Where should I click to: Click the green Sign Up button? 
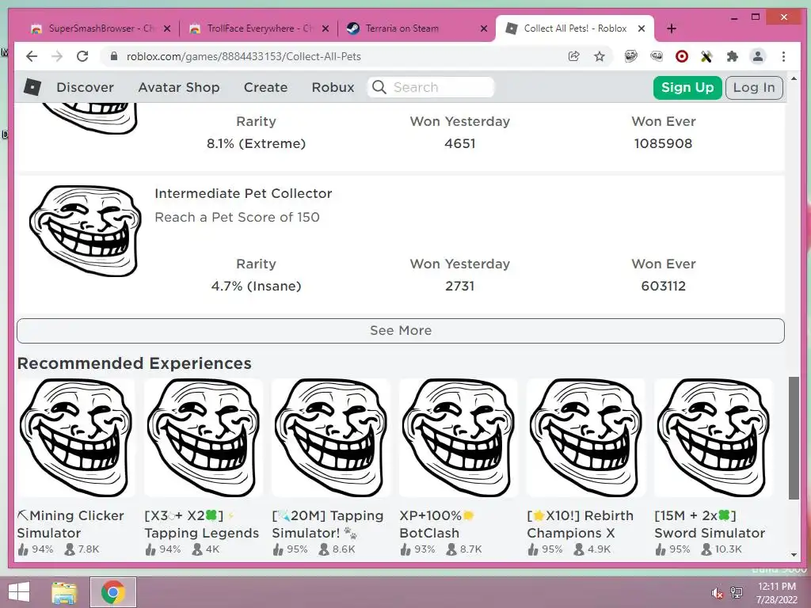687,87
